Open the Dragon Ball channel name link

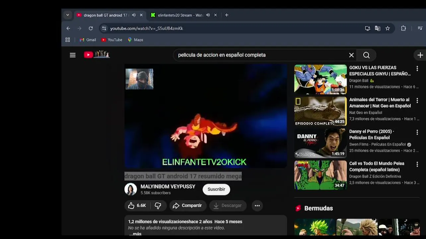tap(359, 81)
